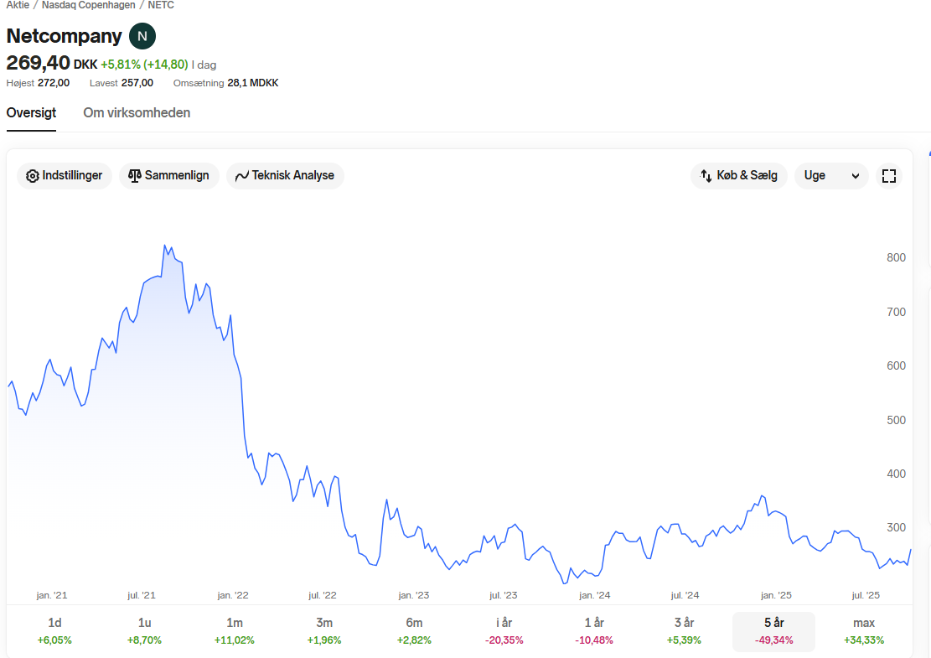Click the latest point on the price line
This screenshot has width=931, height=658.
(911, 550)
